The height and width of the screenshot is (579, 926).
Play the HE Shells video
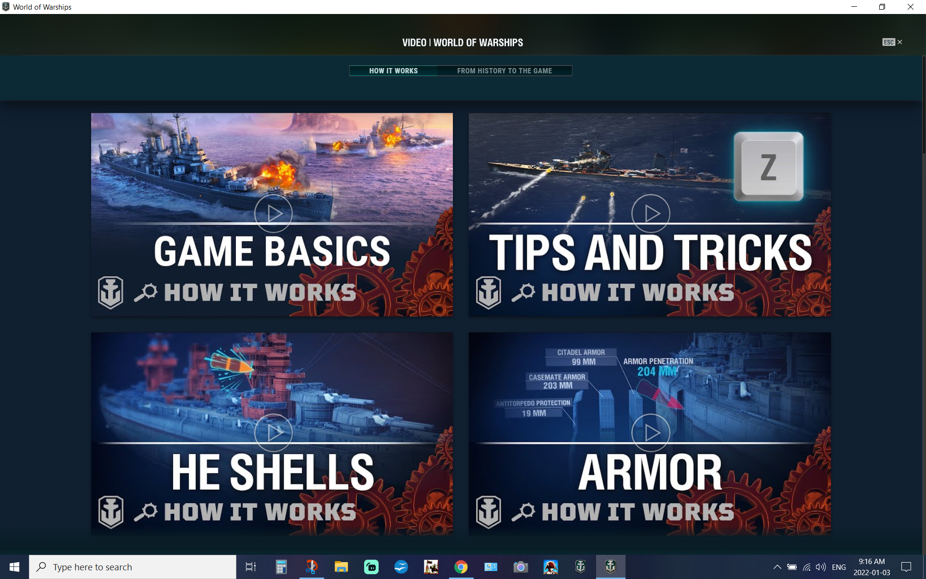pos(273,432)
